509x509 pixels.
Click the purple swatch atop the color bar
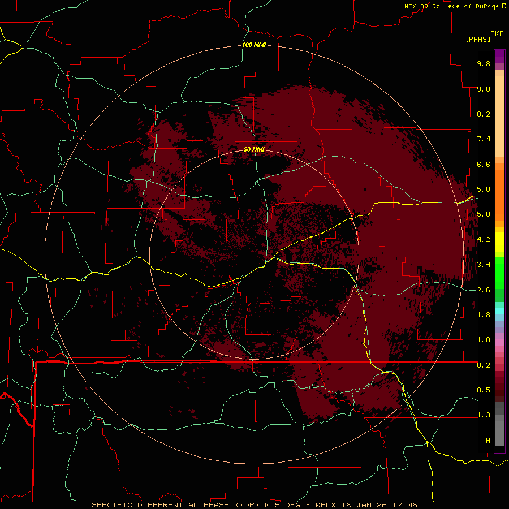click(499, 57)
